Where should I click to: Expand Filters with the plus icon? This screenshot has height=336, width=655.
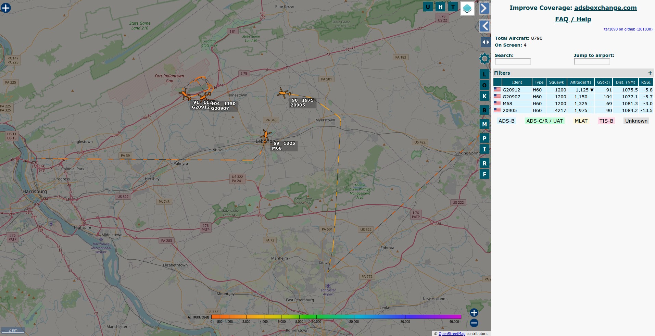pyautogui.click(x=650, y=73)
